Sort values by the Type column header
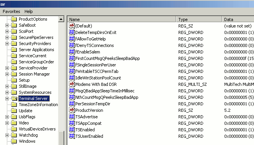The width and height of the screenshot is (254, 145). point(199,19)
